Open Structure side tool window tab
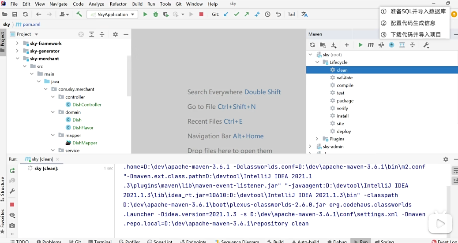The height and width of the screenshot is (243, 458). (x=3, y=189)
